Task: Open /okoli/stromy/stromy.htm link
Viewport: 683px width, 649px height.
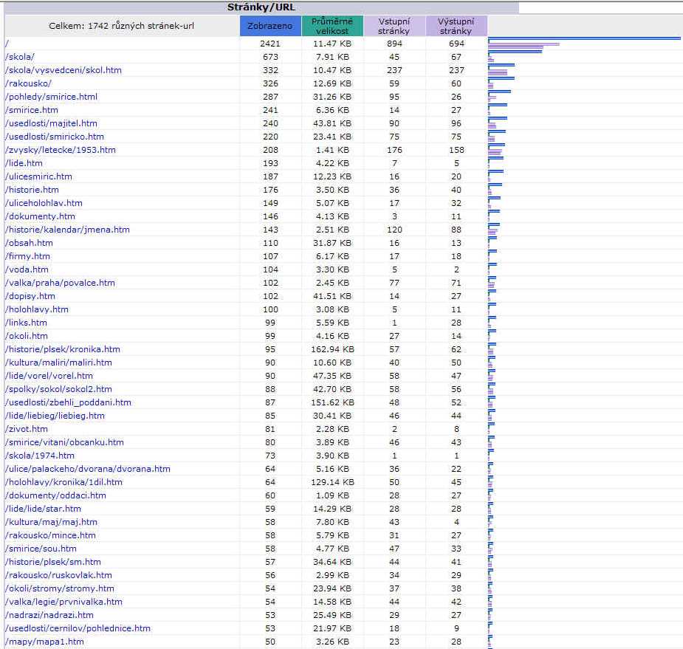Action: tap(60, 588)
